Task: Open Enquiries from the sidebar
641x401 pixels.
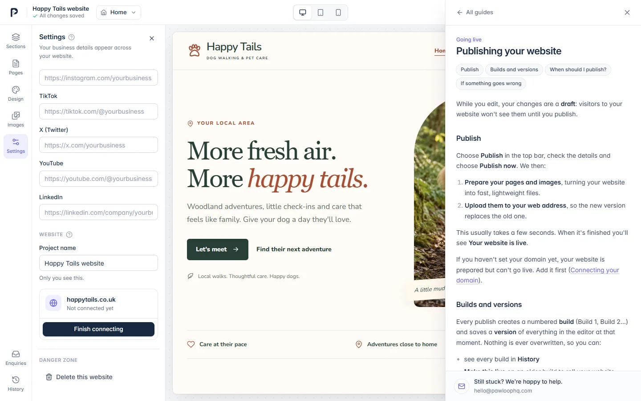Action: [16, 358]
